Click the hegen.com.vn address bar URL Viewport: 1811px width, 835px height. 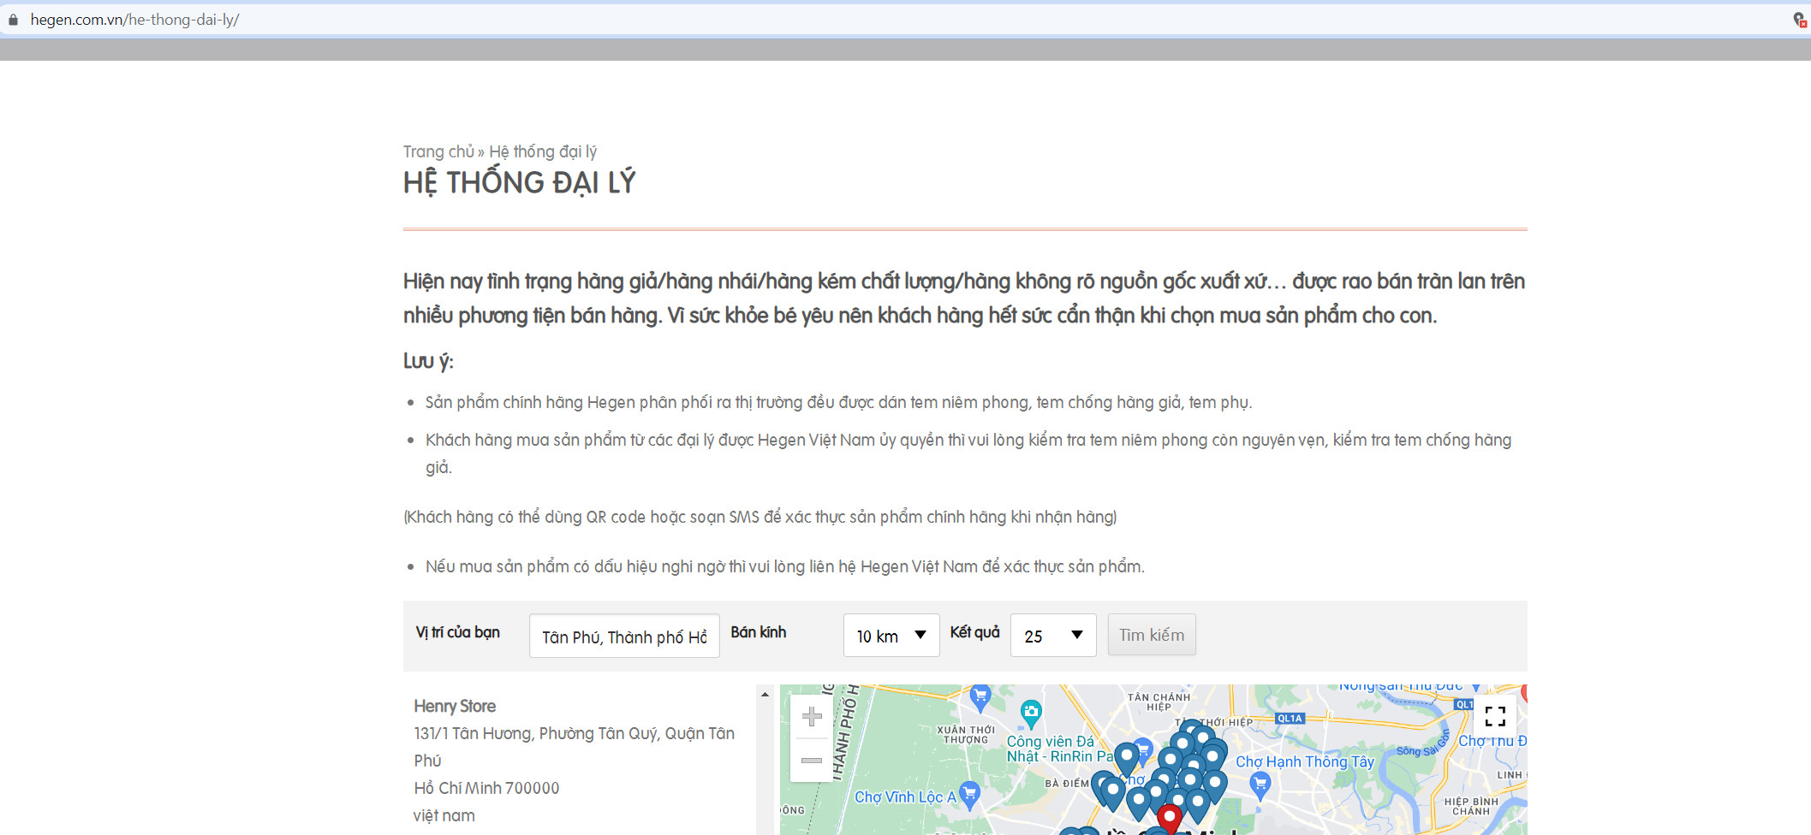click(x=134, y=20)
